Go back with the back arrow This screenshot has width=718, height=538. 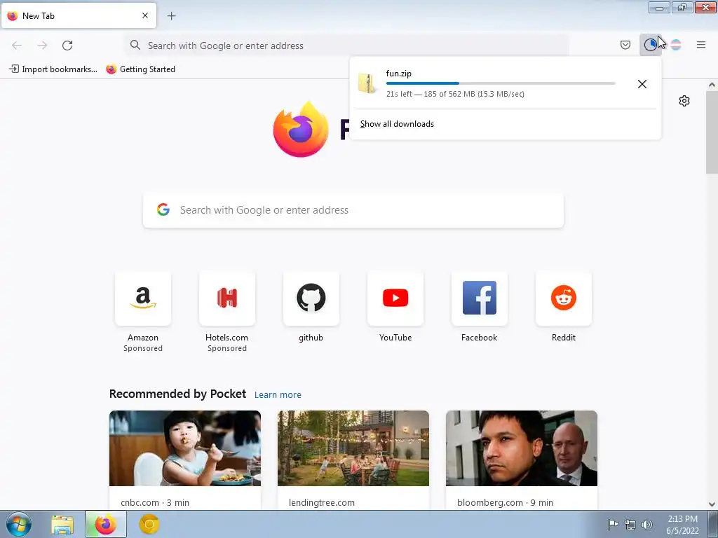[x=17, y=46]
